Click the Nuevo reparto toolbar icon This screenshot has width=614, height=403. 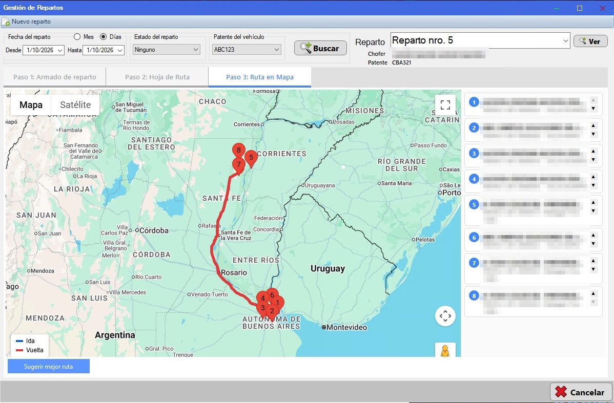(x=6, y=22)
